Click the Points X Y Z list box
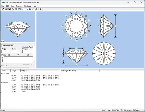The width and height of the screenshot is (145, 112). tap(18, 60)
